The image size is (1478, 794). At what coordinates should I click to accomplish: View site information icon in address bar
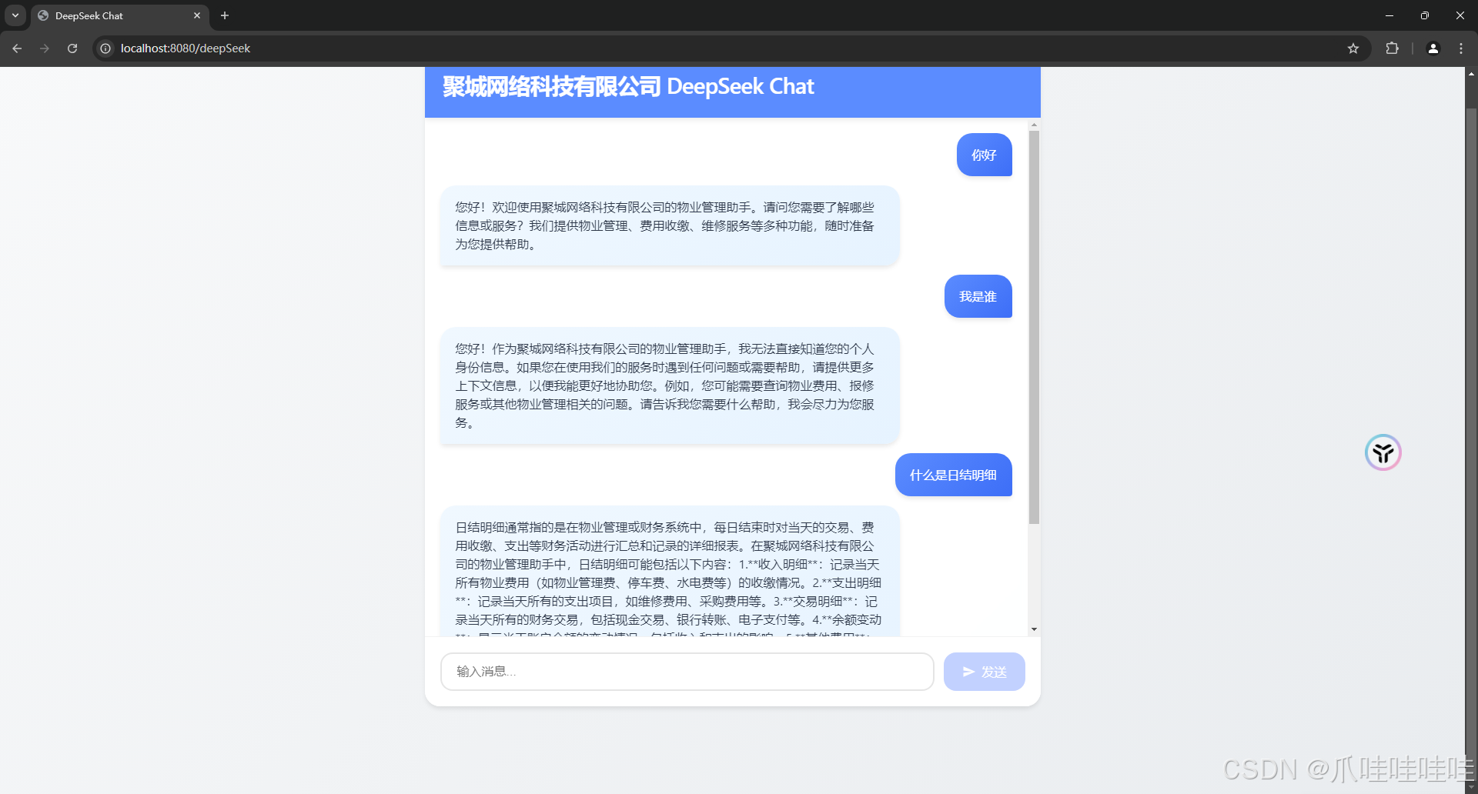point(105,48)
